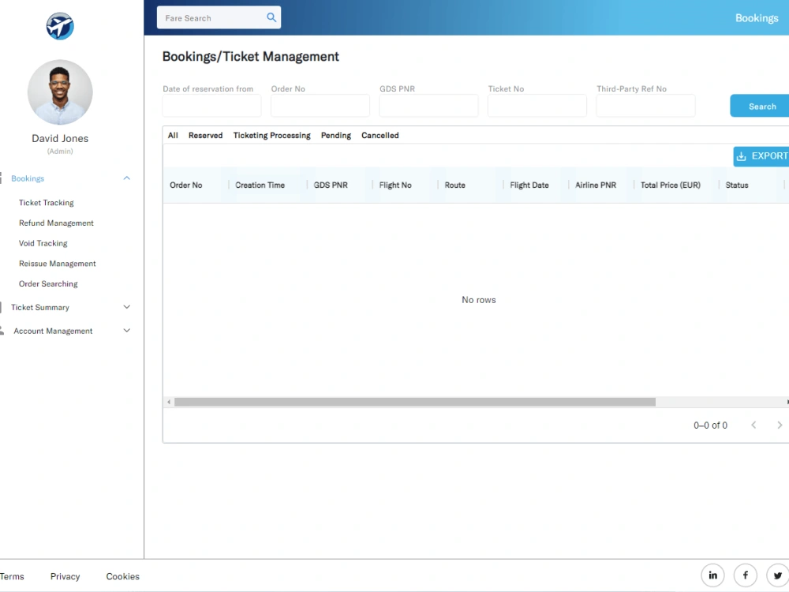Viewport: 789px width, 592px height.
Task: Open the Cookies footer link
Action: (123, 576)
